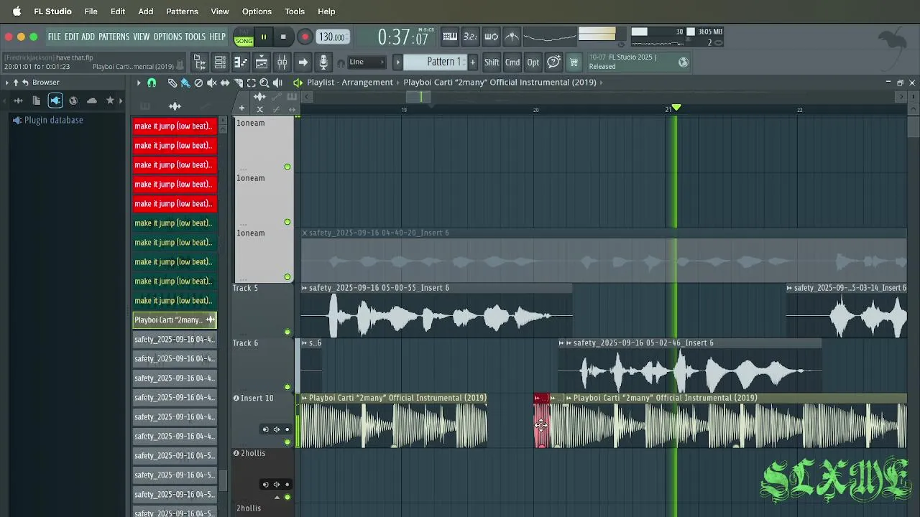Viewport: 920px width, 517px height.
Task: Add a new pattern with plus button
Action: coord(472,62)
